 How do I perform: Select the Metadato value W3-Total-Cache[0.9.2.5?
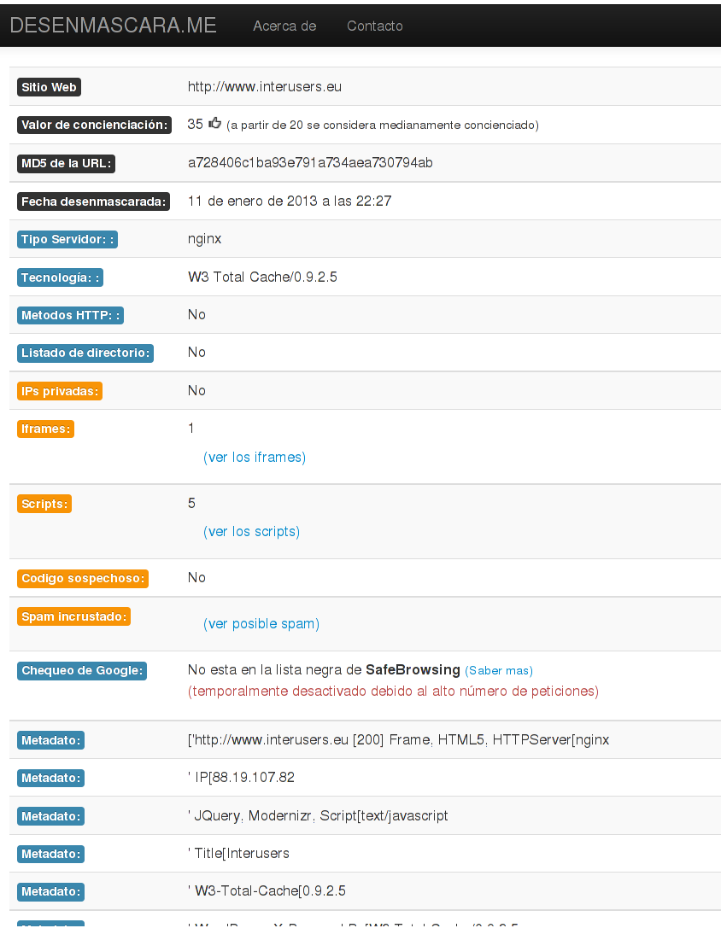click(267, 891)
